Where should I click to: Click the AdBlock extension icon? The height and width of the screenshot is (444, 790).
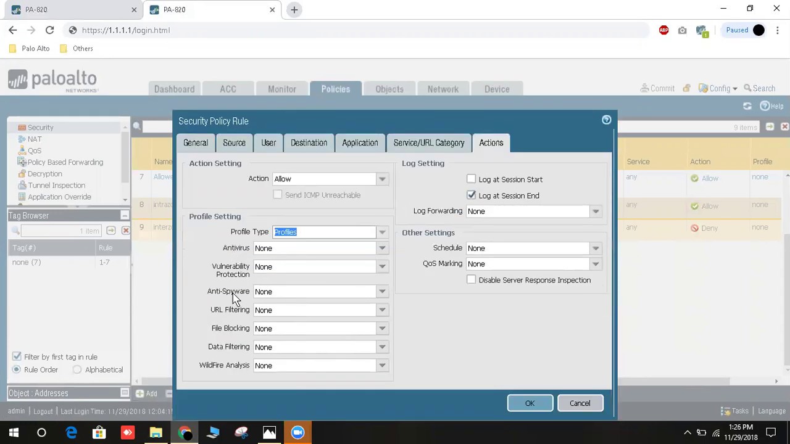(x=663, y=30)
